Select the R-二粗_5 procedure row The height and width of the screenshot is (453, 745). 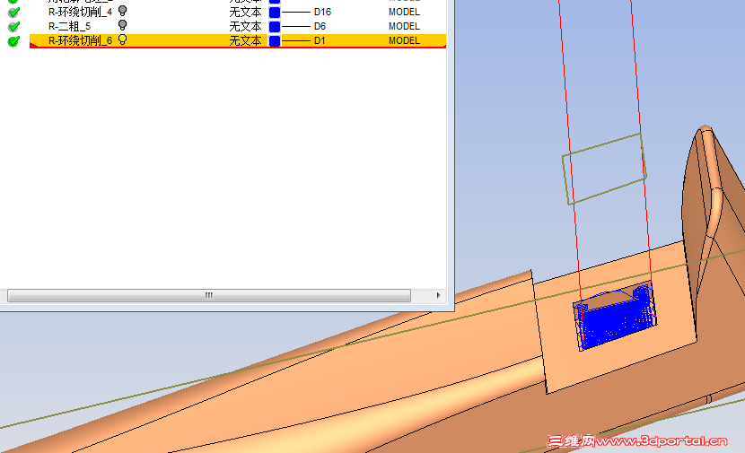69,26
